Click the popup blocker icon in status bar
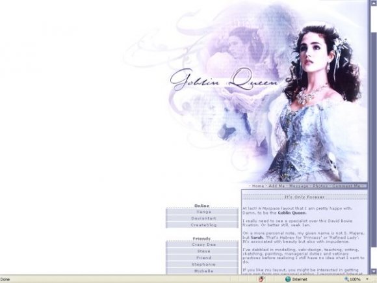 [261, 279]
